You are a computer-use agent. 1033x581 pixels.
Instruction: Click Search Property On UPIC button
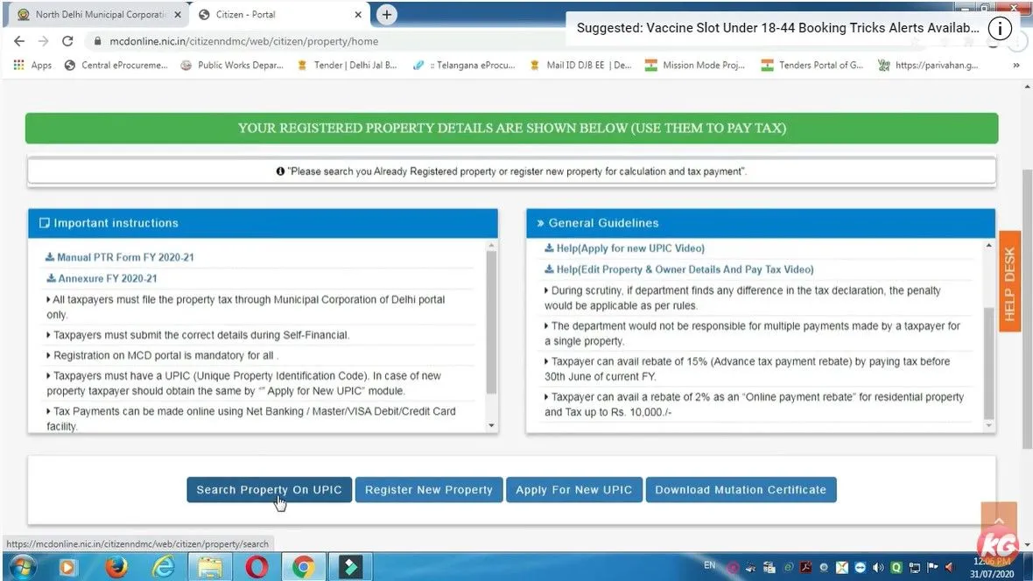(269, 490)
